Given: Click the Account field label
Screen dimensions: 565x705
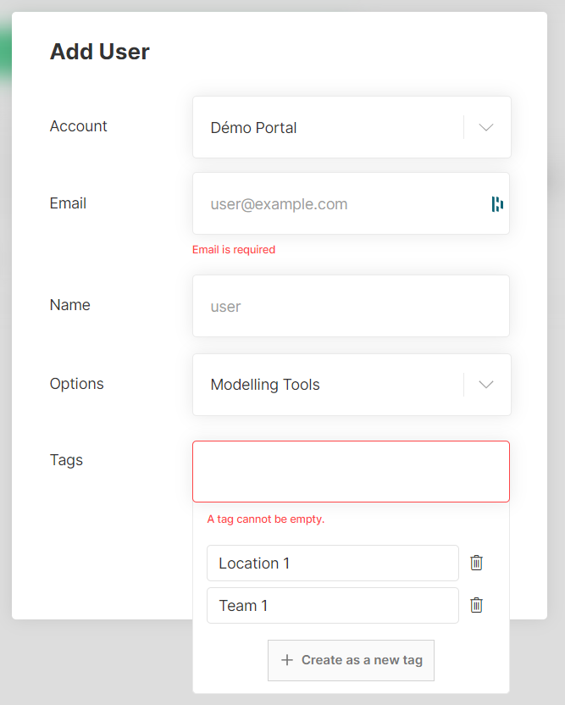Looking at the screenshot, I should tap(79, 126).
